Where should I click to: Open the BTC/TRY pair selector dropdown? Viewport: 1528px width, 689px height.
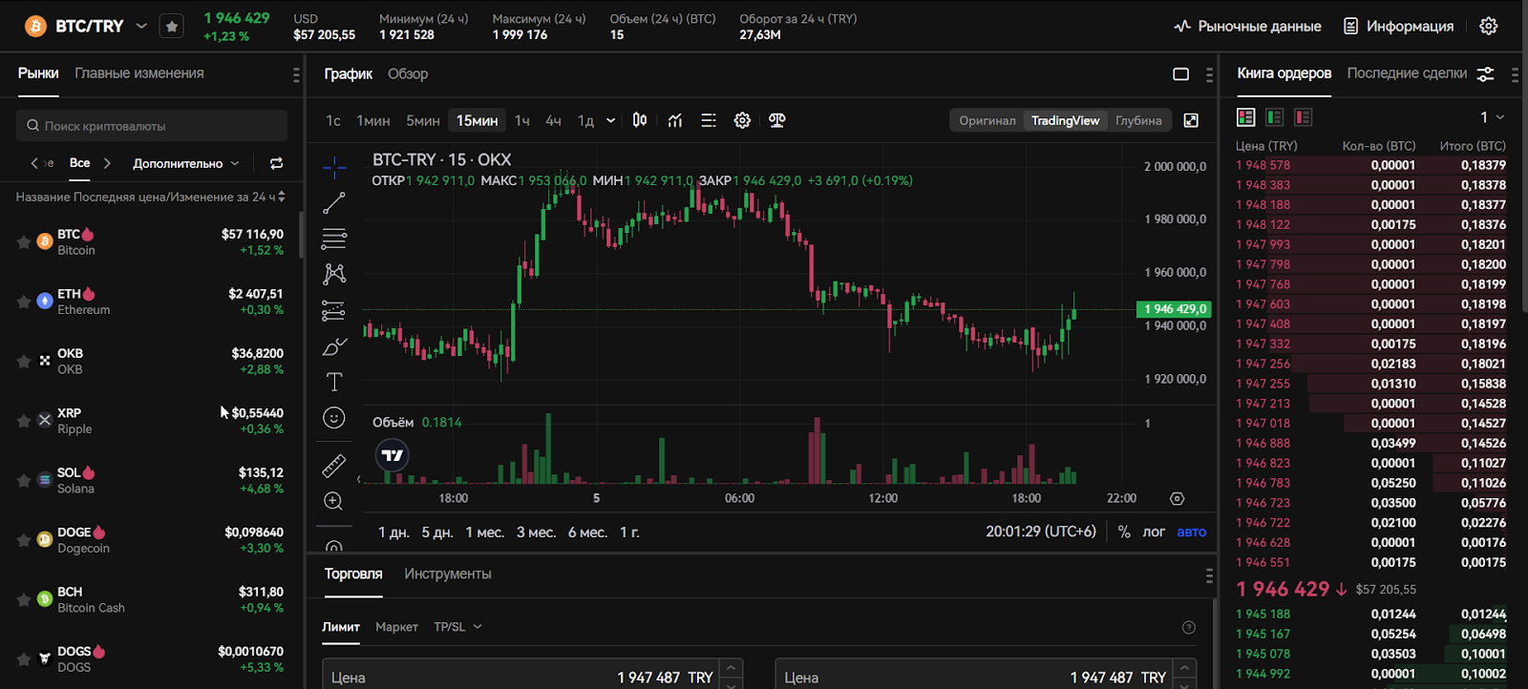[x=141, y=26]
